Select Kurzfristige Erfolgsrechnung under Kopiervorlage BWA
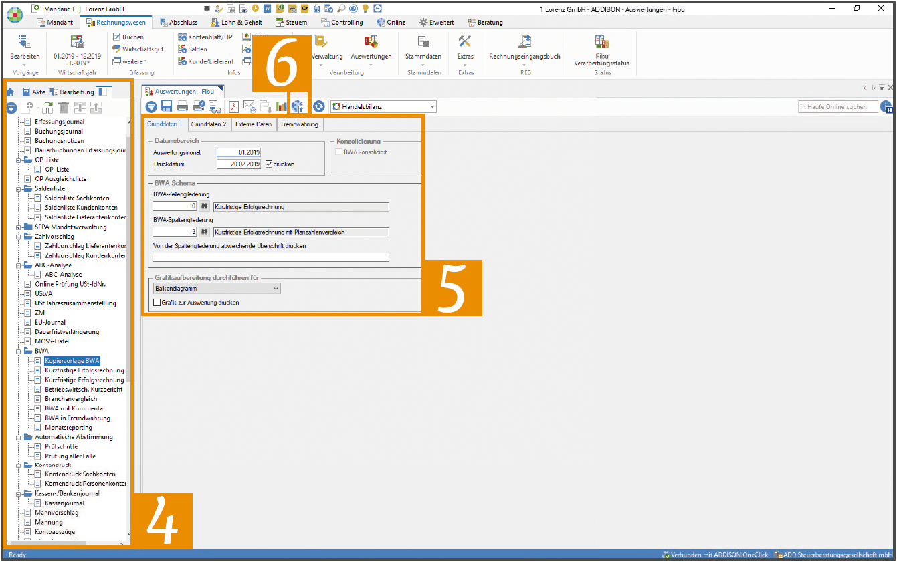Image resolution: width=897 pixels, height=562 pixels. (84, 370)
